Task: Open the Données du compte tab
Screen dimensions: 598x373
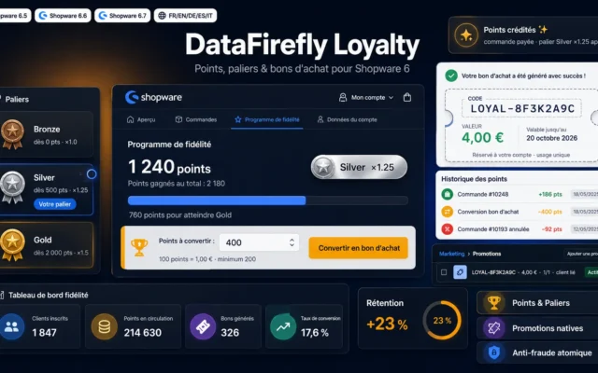Action: point(347,119)
